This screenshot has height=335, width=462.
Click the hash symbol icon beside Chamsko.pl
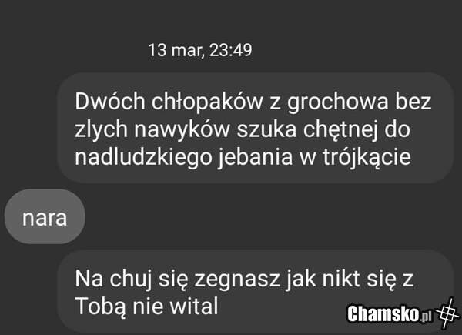(448, 313)
